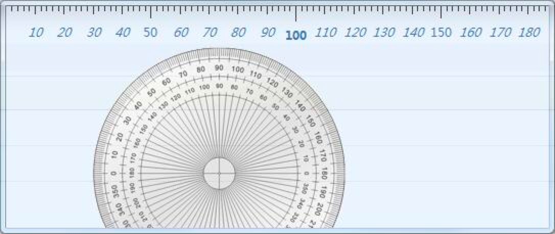Click the ruler label 10

coord(36,33)
